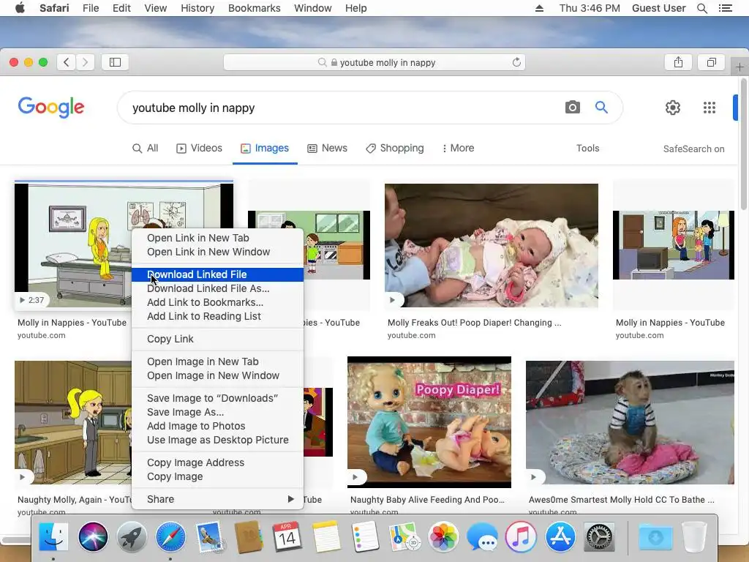Open Molly Freaks Out! Poop Diaper link
The width and height of the screenshot is (749, 562).
pos(474,323)
